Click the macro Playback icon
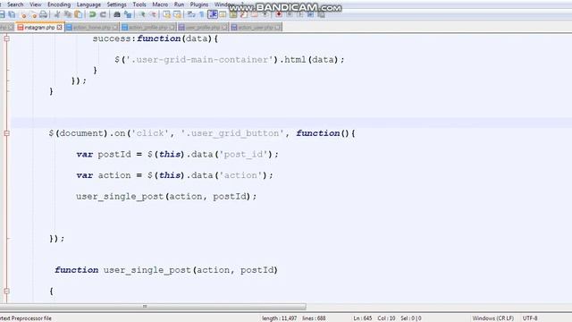The image size is (572, 322). pyautogui.click(x=300, y=14)
